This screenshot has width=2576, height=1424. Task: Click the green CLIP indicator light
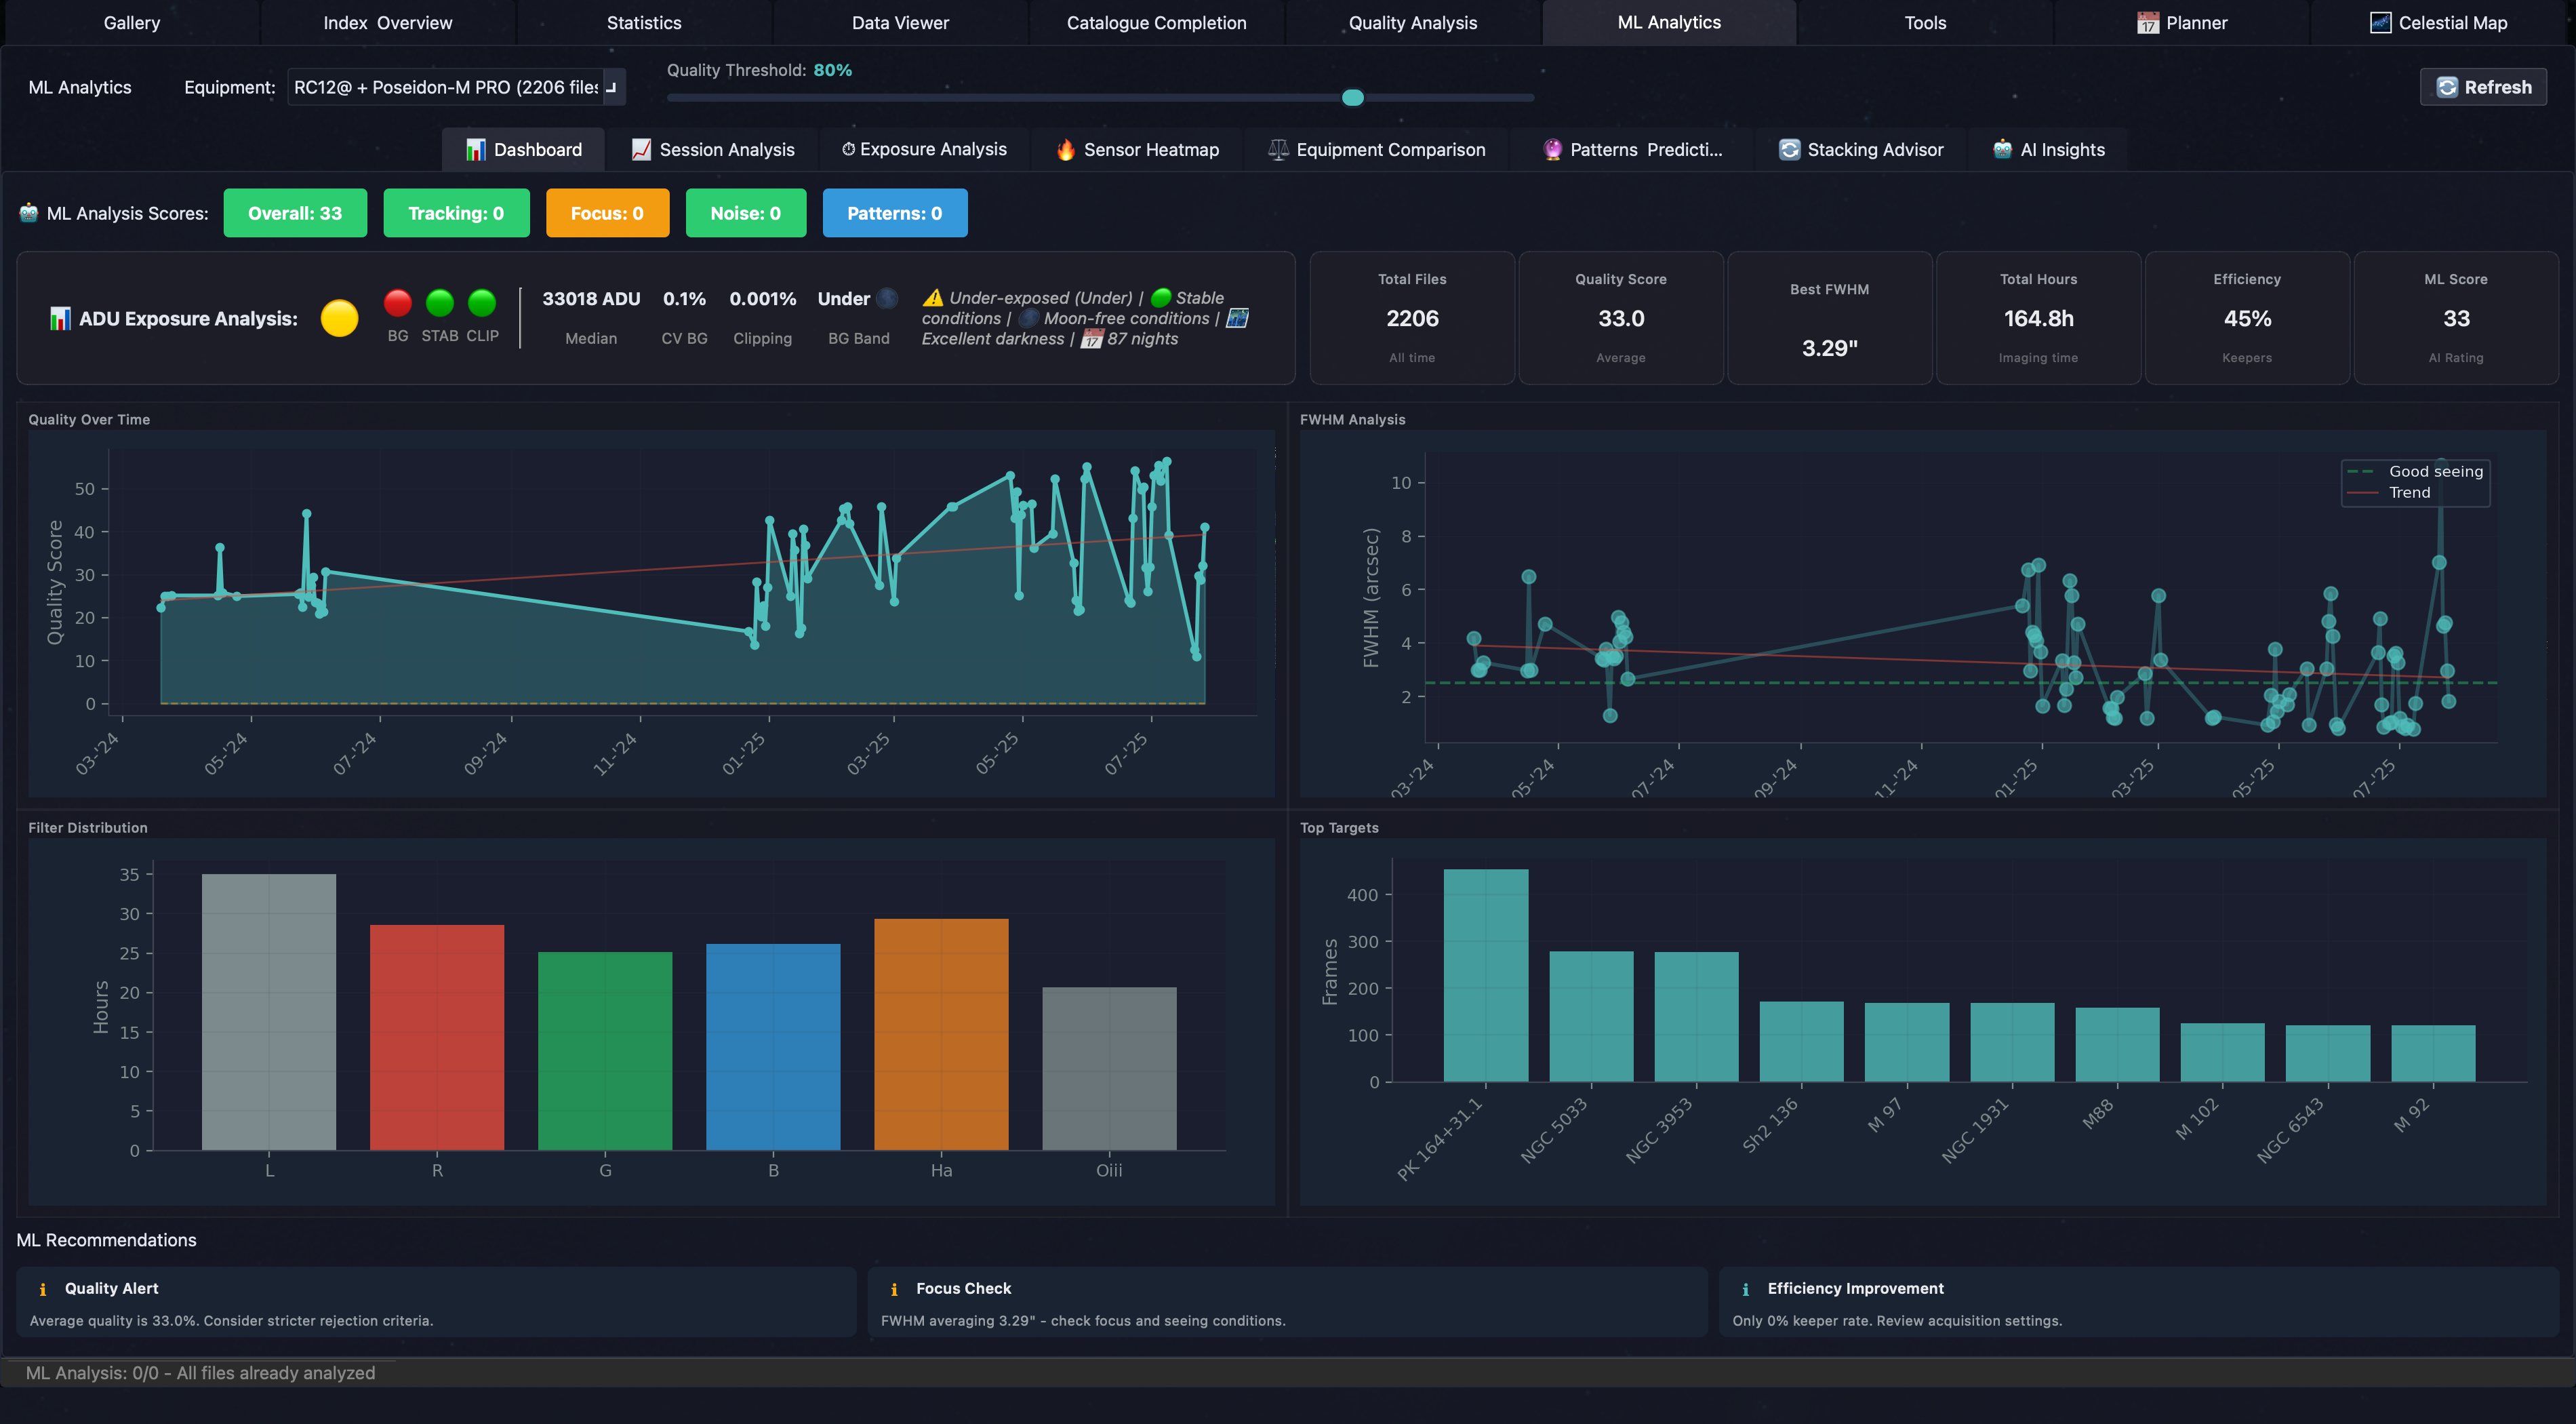click(482, 302)
